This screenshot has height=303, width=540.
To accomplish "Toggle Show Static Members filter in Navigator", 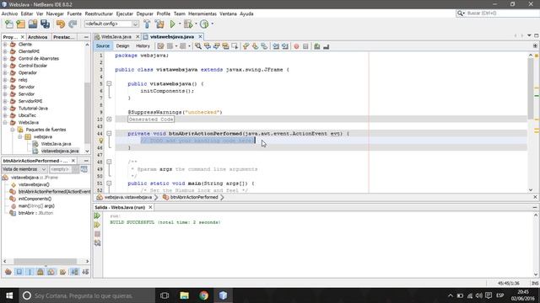I will point(30,272).
